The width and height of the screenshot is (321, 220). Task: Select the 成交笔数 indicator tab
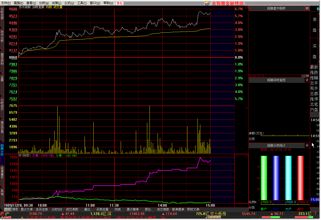click(x=163, y=209)
